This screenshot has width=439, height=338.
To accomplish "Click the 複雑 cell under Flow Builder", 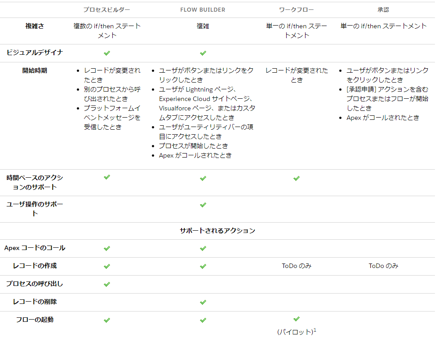I will [203, 26].
